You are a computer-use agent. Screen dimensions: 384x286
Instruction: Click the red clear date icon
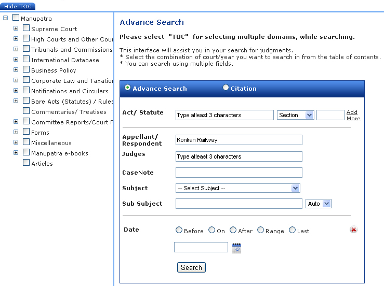click(353, 230)
